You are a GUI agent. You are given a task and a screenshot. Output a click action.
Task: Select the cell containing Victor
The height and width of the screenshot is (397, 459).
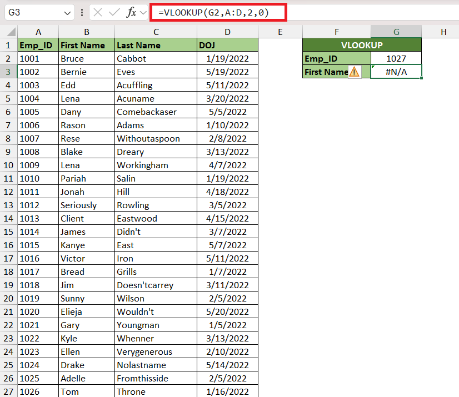pos(87,259)
